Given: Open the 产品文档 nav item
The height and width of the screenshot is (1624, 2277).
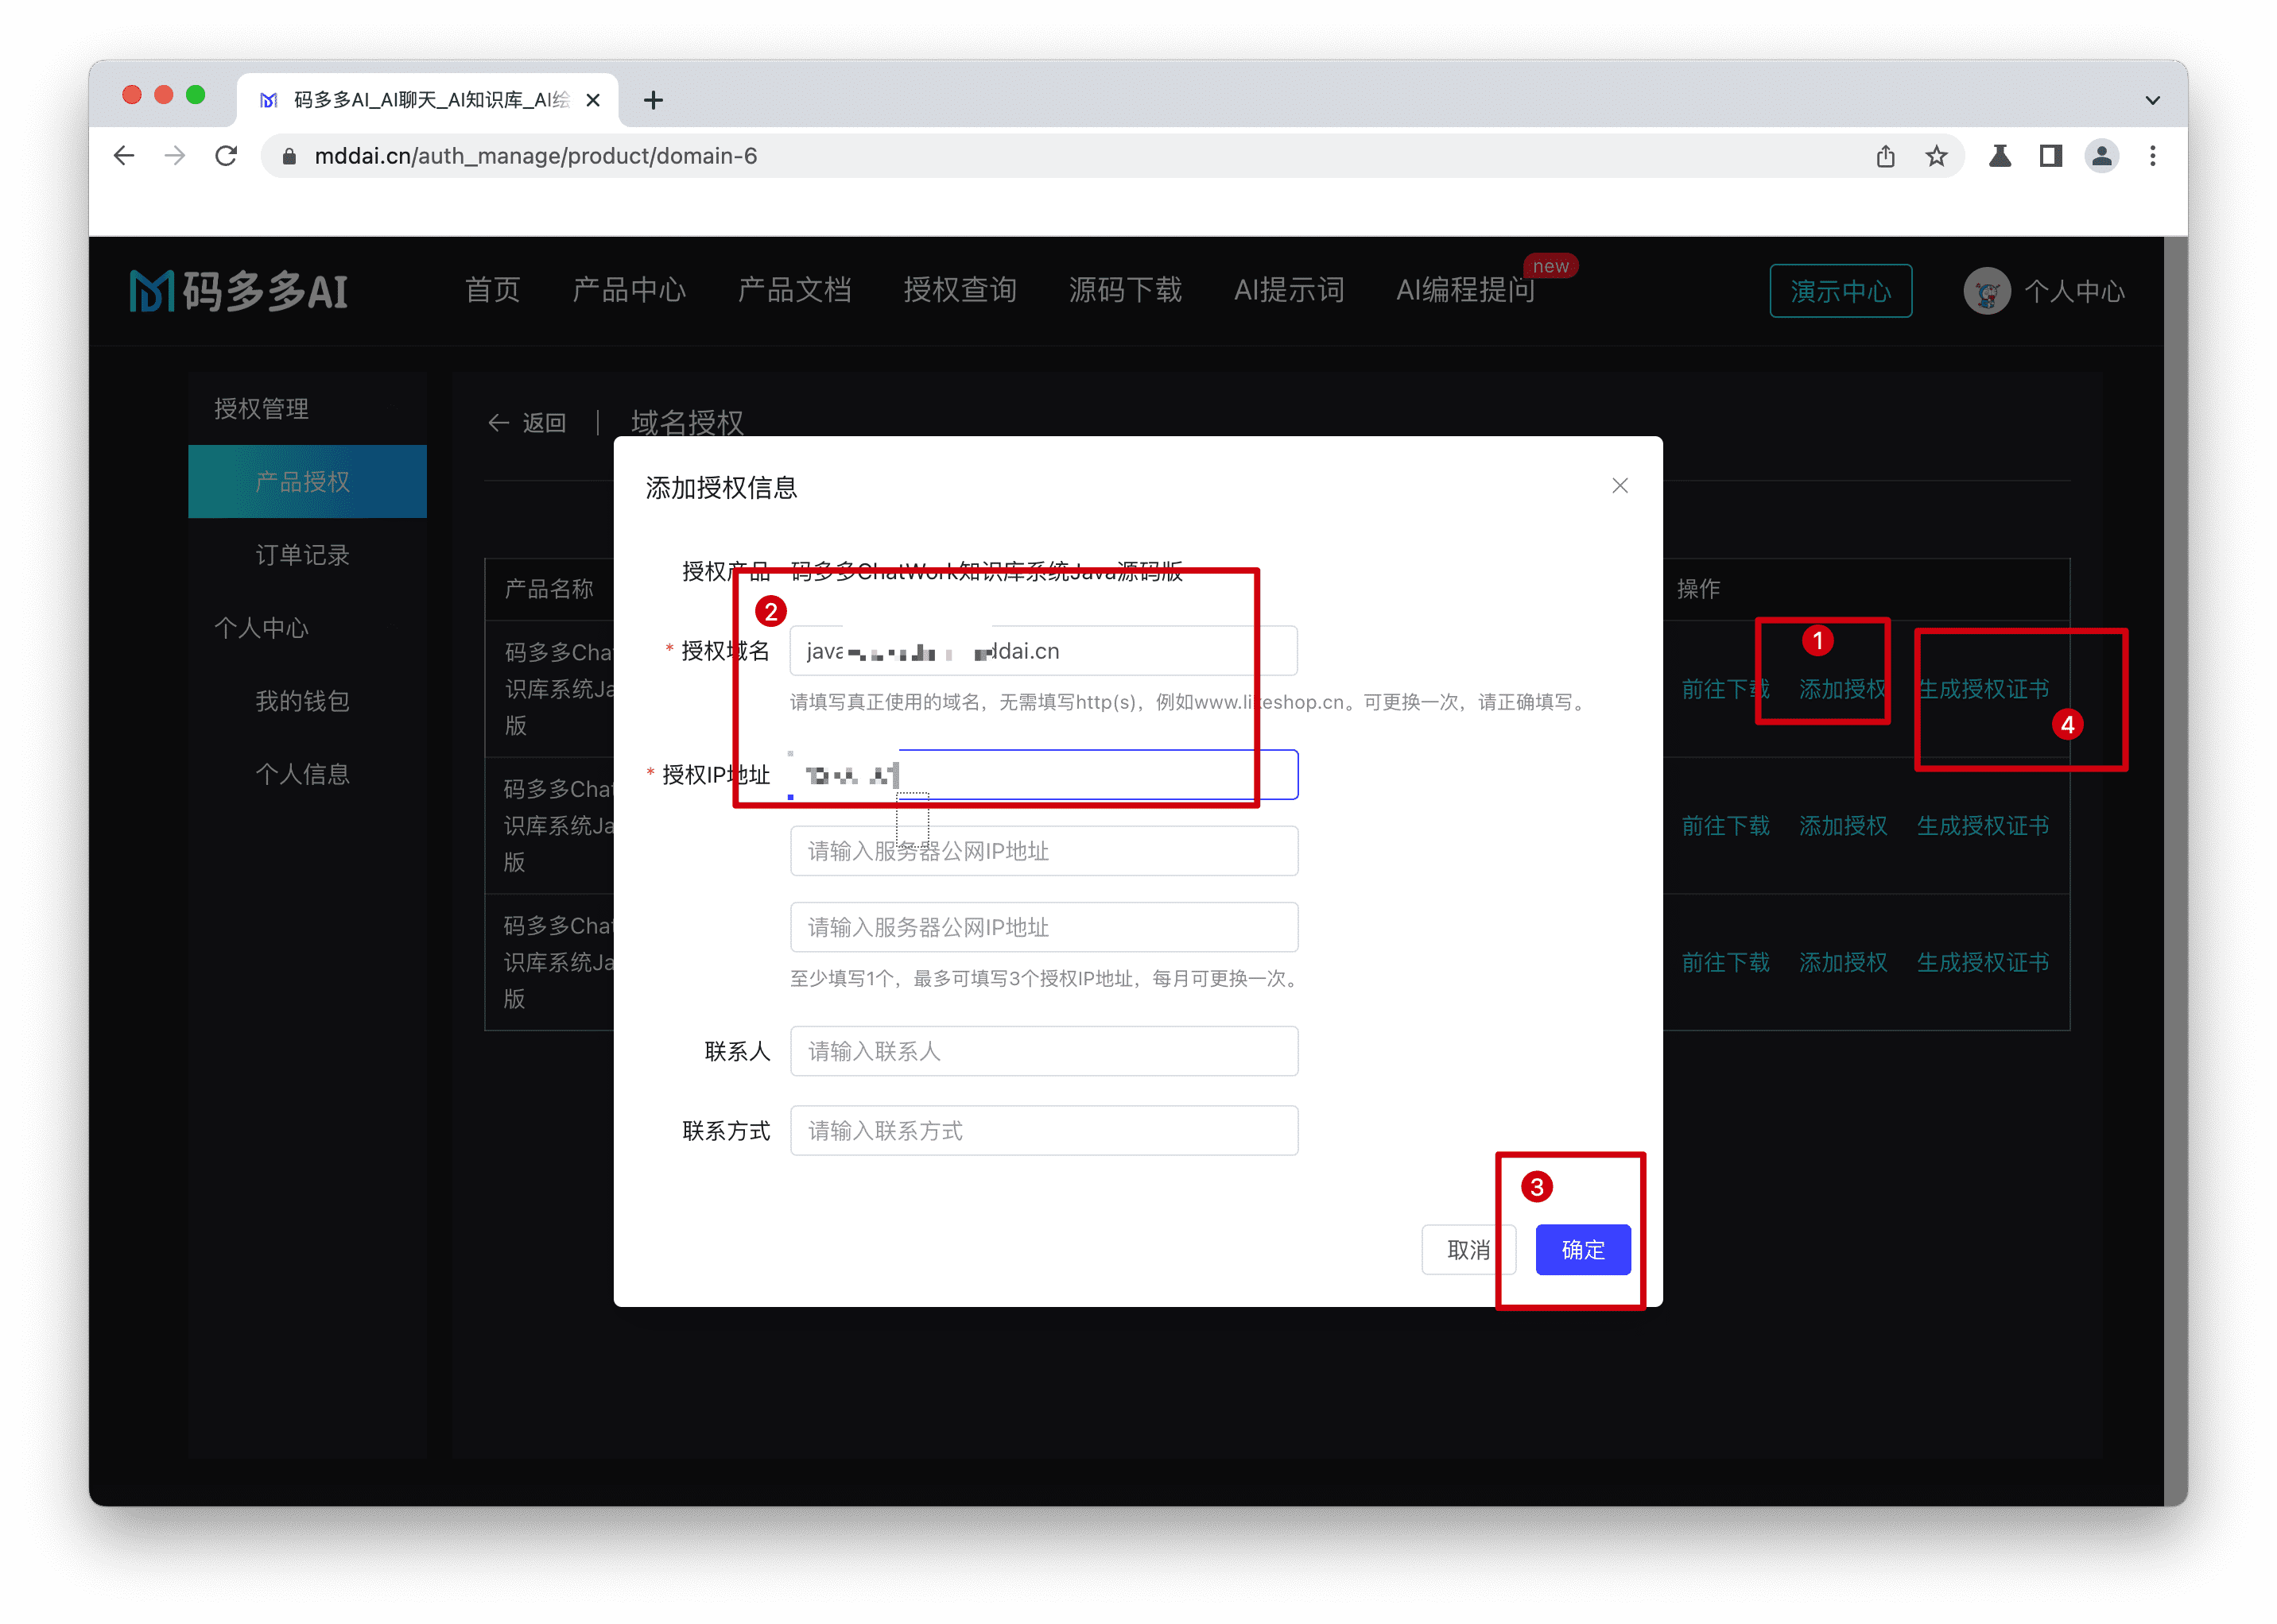Looking at the screenshot, I should click(x=794, y=290).
